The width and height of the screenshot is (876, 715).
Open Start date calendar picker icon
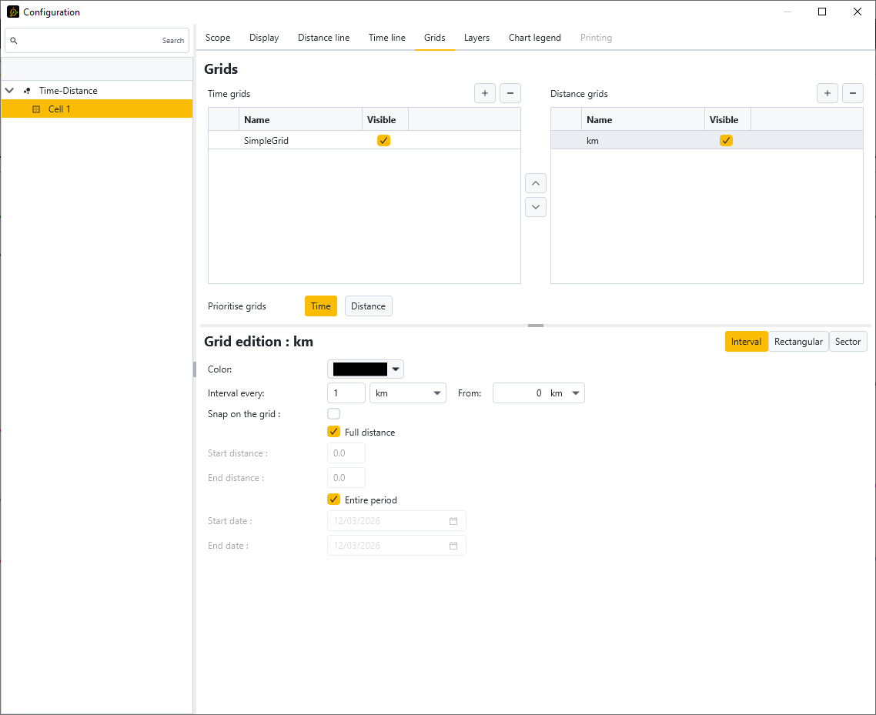point(453,521)
